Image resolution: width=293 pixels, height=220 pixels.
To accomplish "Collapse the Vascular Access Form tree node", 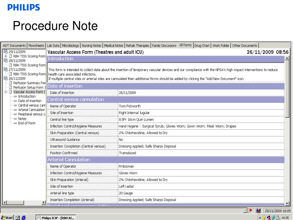I will (6, 92).
